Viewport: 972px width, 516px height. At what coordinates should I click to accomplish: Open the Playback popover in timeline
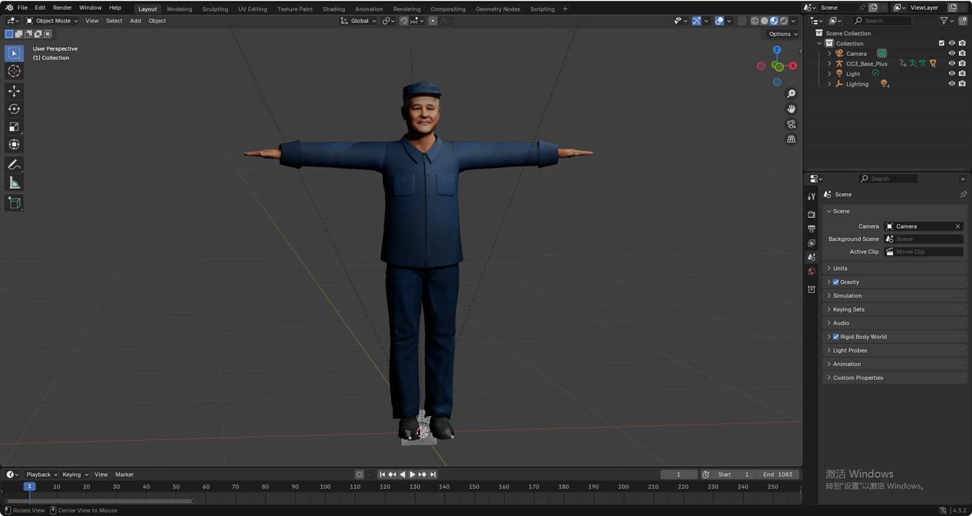41,475
